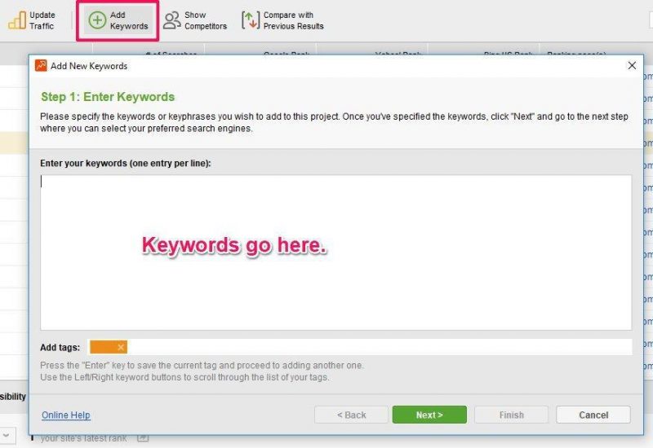The width and height of the screenshot is (653, 448).
Task: Click the green Next button
Action: [429, 415]
